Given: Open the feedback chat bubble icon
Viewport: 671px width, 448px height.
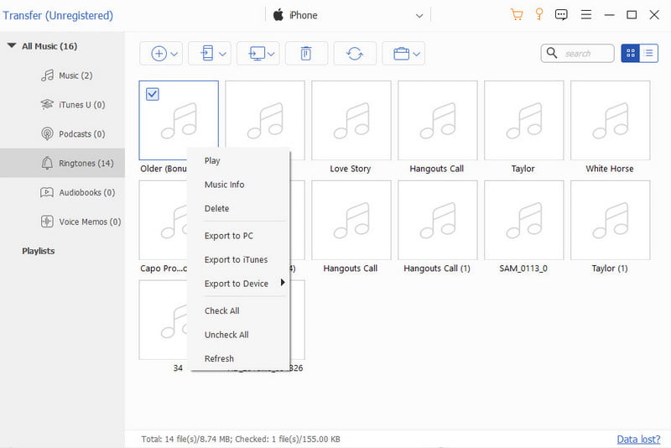Looking at the screenshot, I should [561, 15].
